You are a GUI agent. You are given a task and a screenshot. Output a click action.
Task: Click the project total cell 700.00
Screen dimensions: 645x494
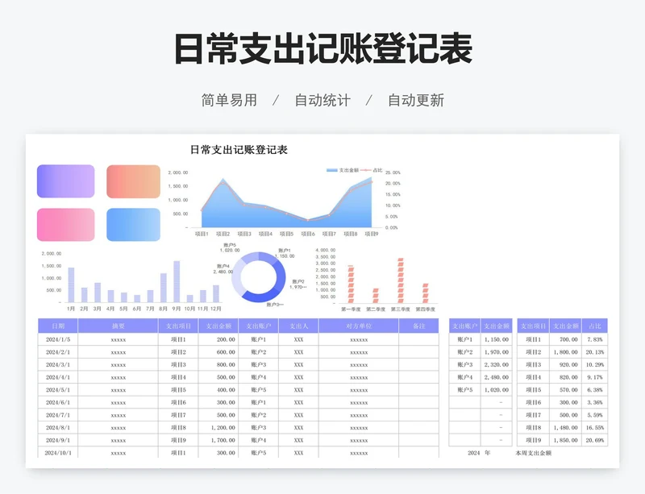coord(566,339)
